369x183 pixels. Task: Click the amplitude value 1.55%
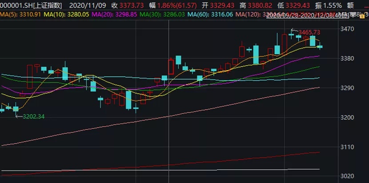tap(332, 5)
